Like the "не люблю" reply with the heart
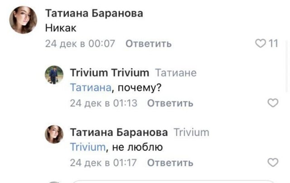290x183 pixels. click(273, 162)
